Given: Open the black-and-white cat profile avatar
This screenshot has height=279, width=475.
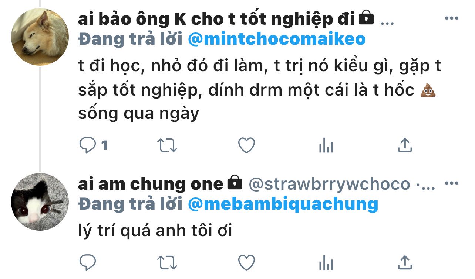Looking at the screenshot, I should [40, 202].
